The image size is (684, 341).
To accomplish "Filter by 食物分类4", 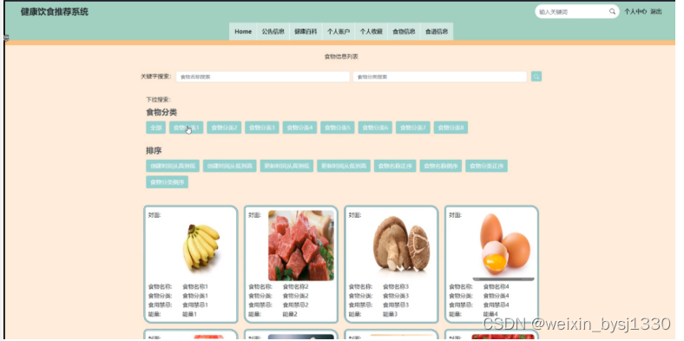I will (x=299, y=128).
